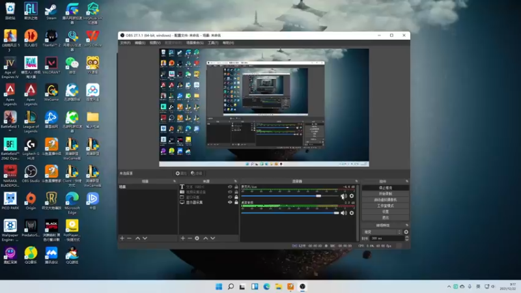Click the Exit button in Controls panel
This screenshot has height=293, width=521.
pyautogui.click(x=386, y=217)
